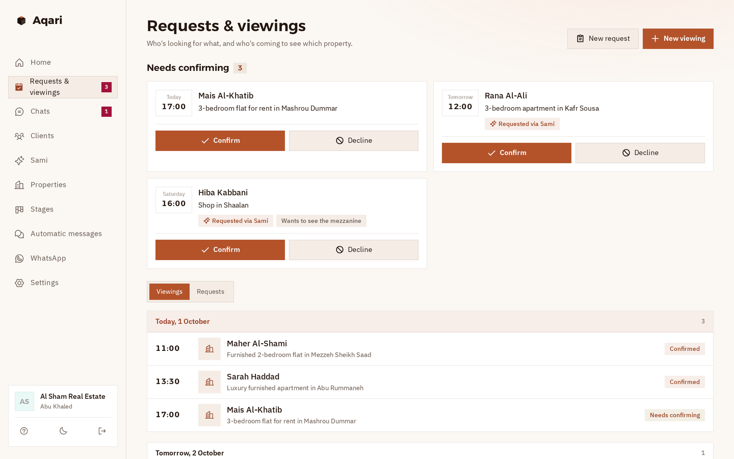
Task: Click Requested via Sami tag on Rana Al-Ali
Action: pos(522,124)
